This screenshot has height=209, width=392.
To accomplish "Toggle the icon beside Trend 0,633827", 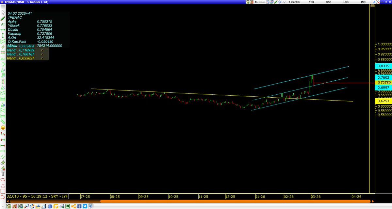I will point(42,58).
